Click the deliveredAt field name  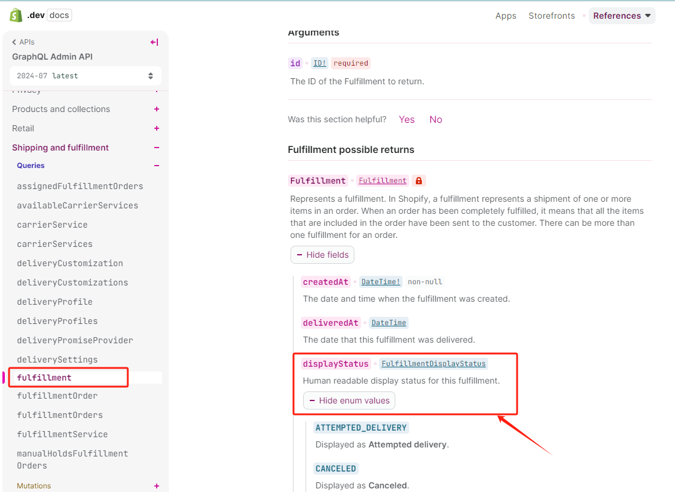point(331,323)
